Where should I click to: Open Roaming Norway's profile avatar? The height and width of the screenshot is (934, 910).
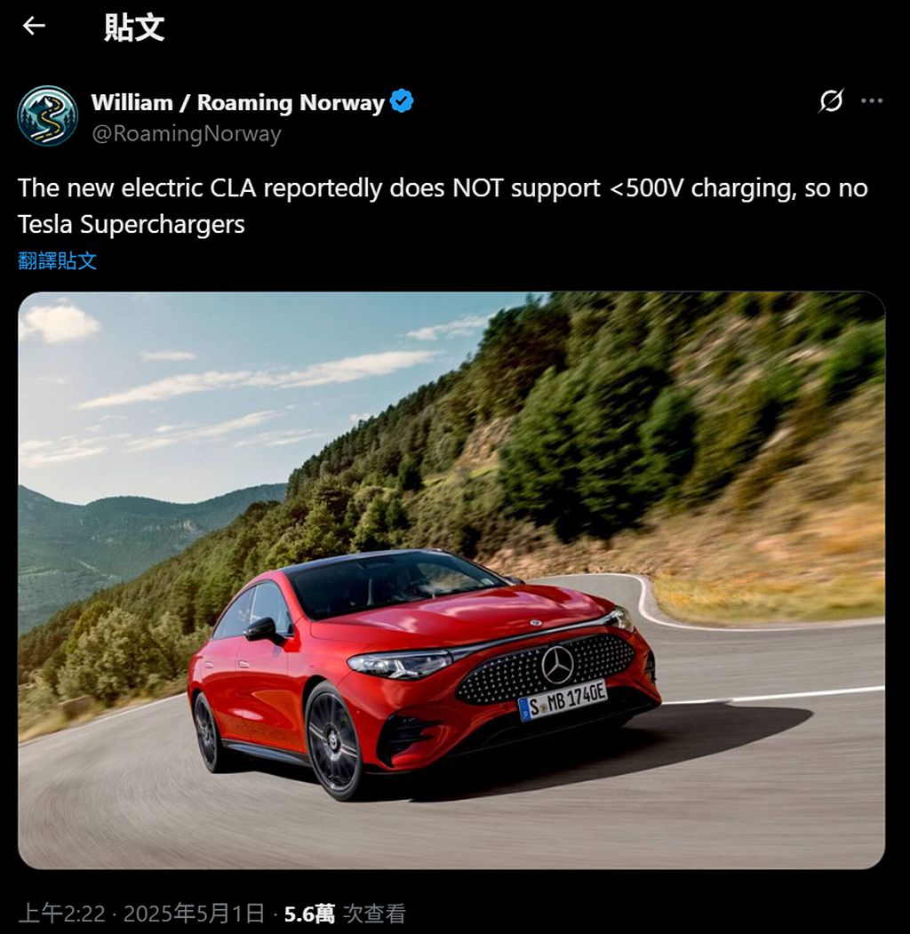pyautogui.click(x=48, y=116)
